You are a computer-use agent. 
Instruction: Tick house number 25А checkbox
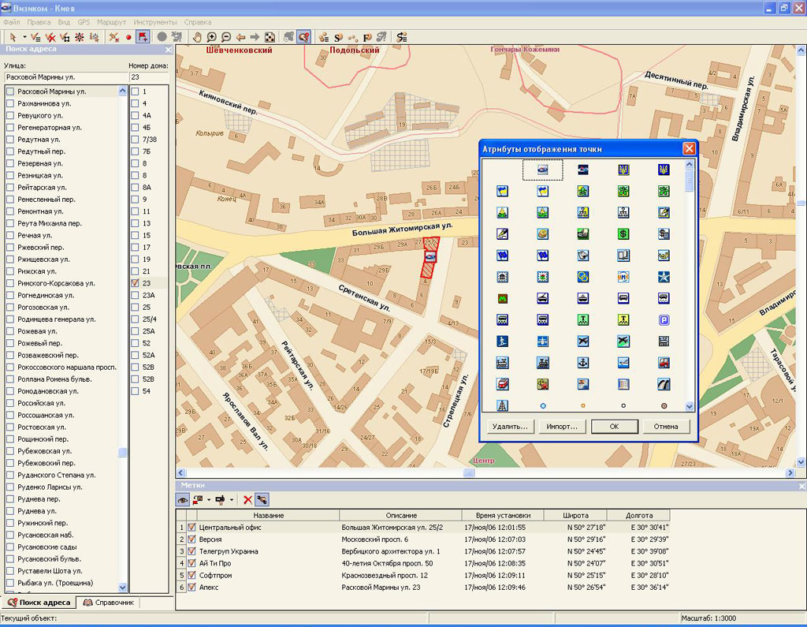point(135,331)
